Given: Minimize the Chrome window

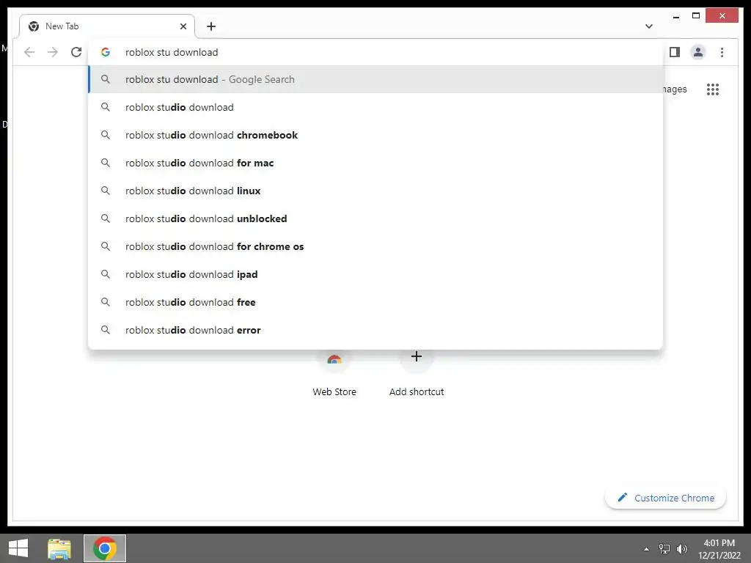Looking at the screenshot, I should pyautogui.click(x=676, y=17).
